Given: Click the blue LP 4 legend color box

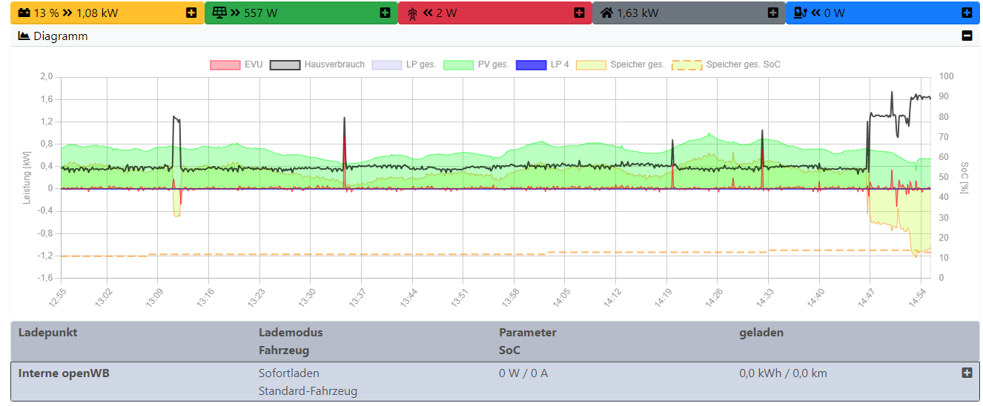Looking at the screenshot, I should (531, 64).
